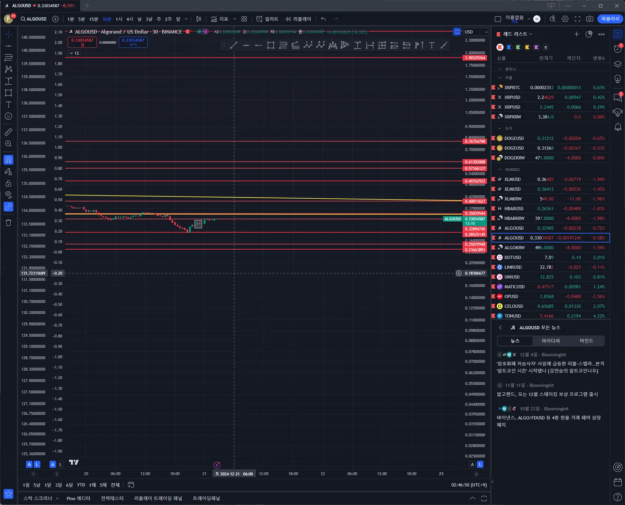Viewport: 625px width, 505px height.
Task: Open the 전략테스터 tab
Action: (x=112, y=498)
